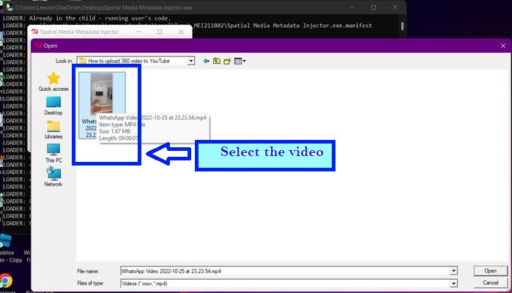Expand the Files of type dropdown
This screenshot has width=512, height=293.
point(454,283)
